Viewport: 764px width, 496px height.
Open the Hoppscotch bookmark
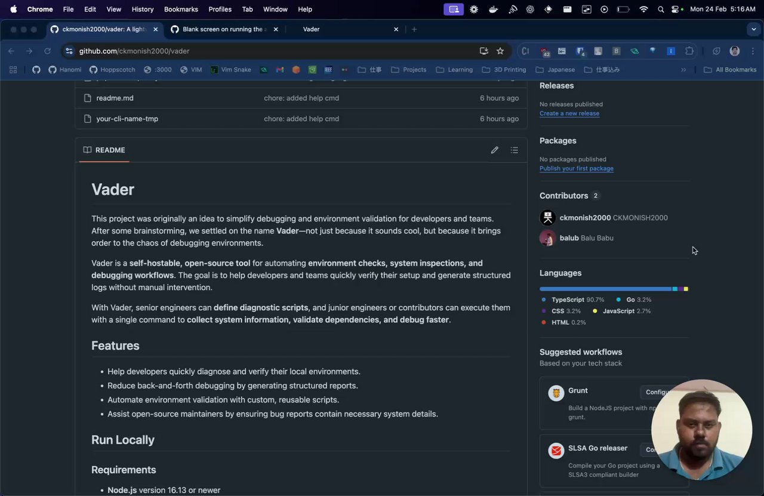[x=112, y=70]
